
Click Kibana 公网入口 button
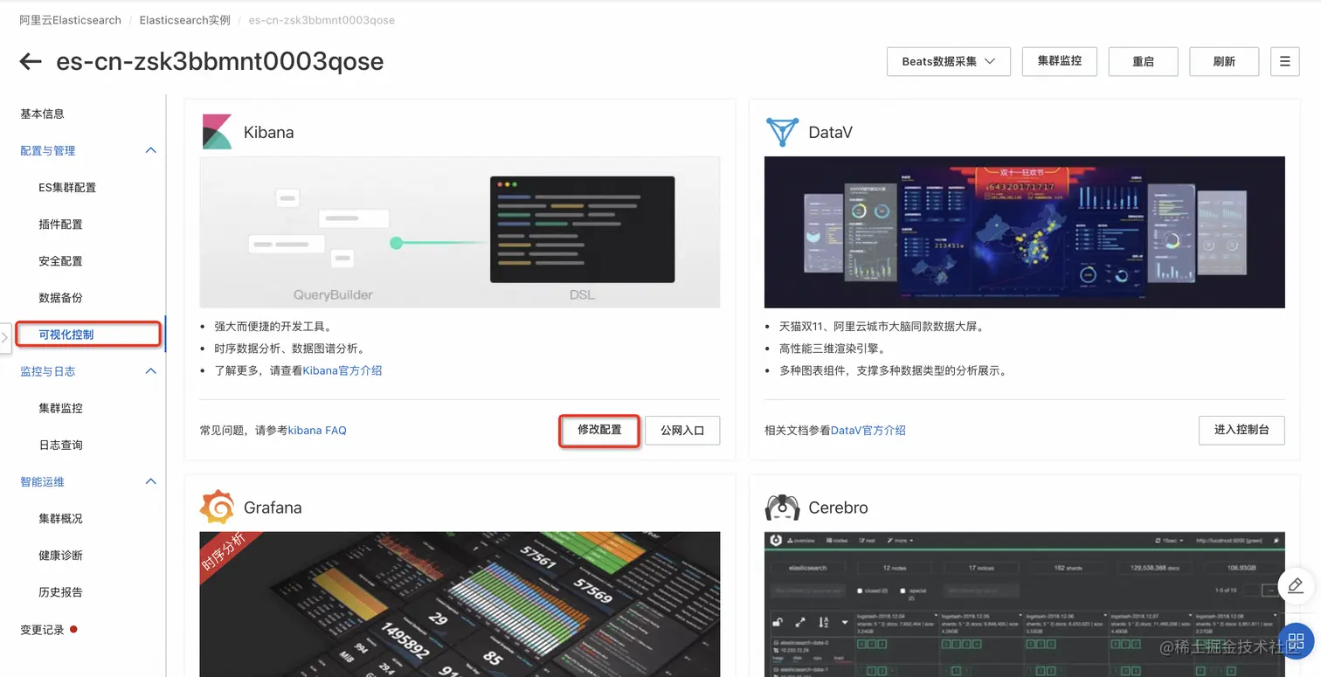[682, 431]
